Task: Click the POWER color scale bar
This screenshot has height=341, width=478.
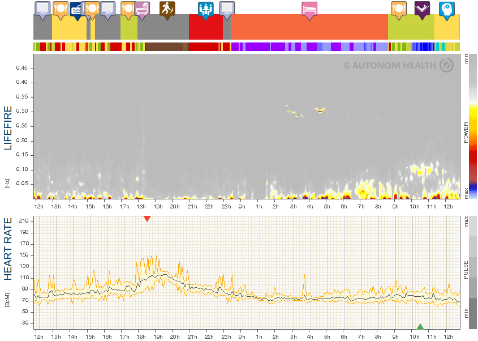Action: 473,126
